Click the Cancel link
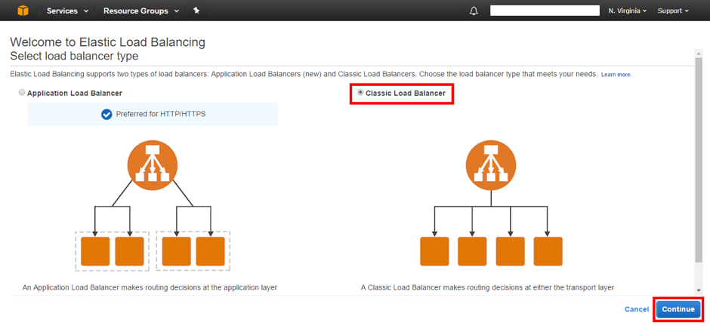Image resolution: width=710 pixels, height=328 pixels. coord(637,309)
